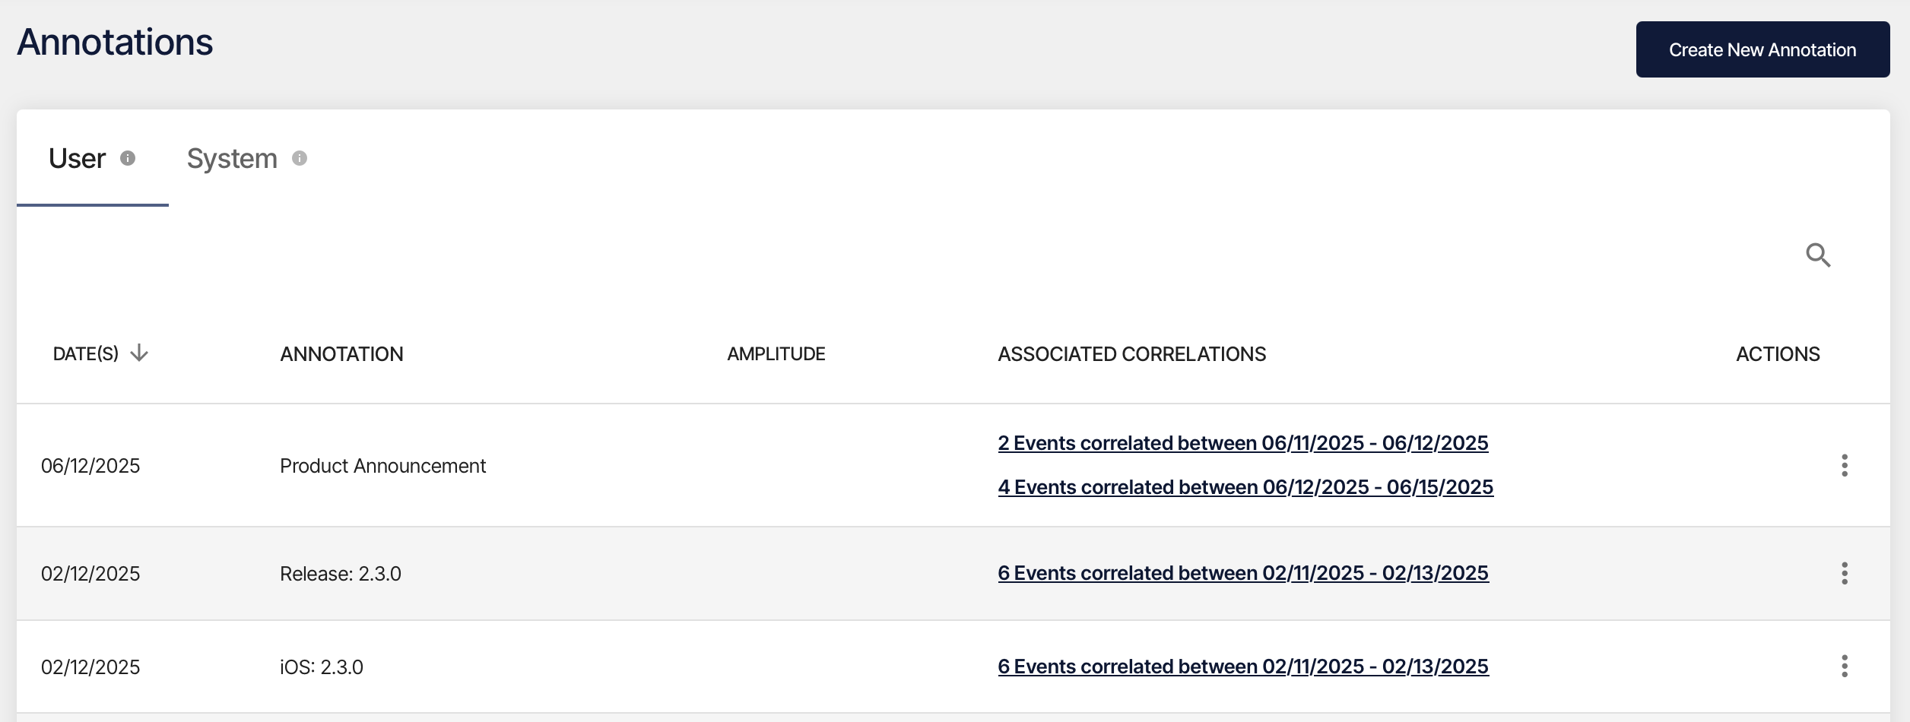Click the ACTIONS column header

pos(1778,354)
